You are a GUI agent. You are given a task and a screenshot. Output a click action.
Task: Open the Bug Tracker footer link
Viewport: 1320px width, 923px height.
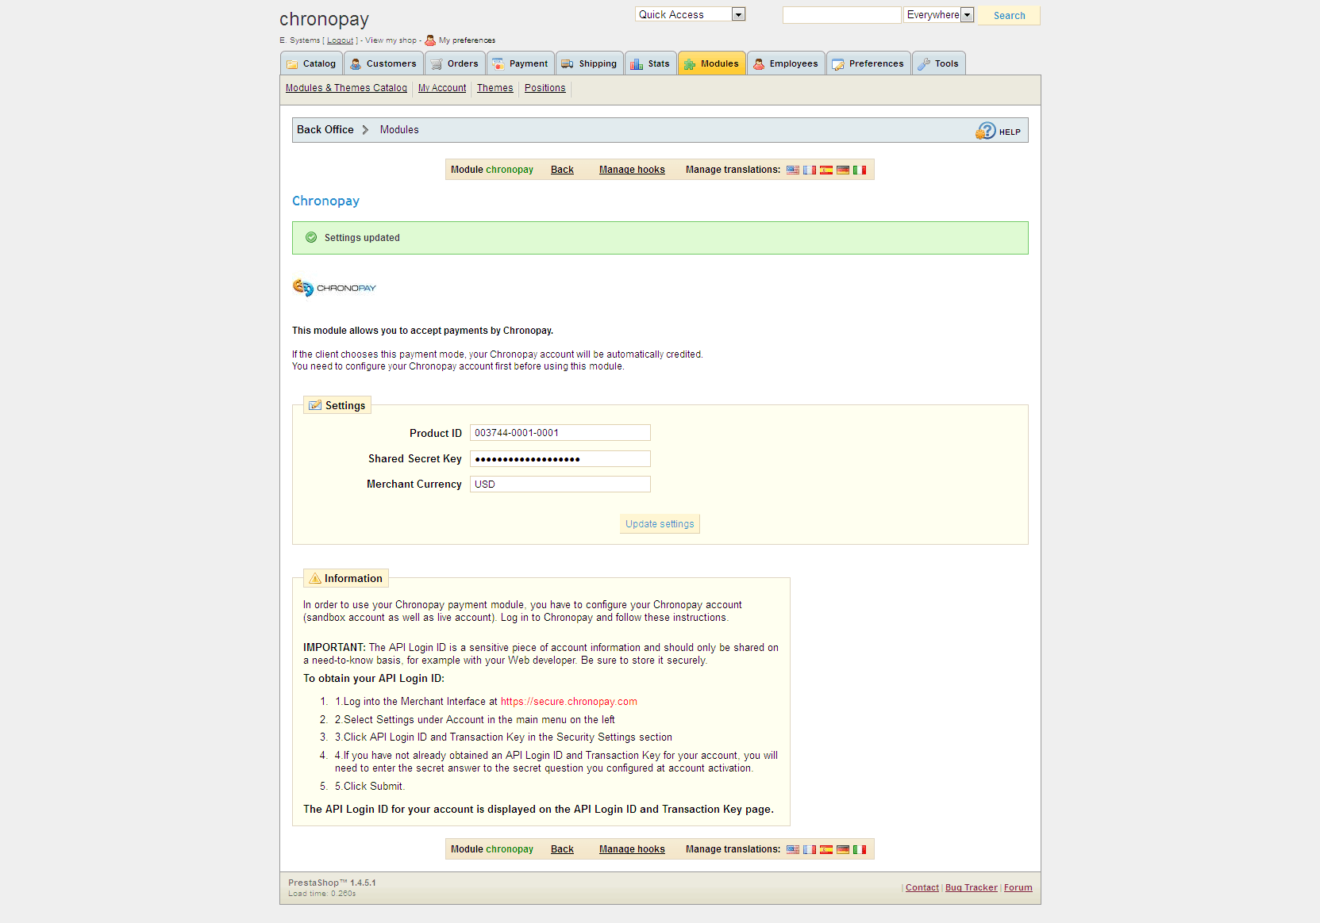click(x=971, y=887)
